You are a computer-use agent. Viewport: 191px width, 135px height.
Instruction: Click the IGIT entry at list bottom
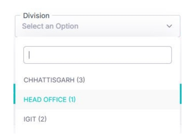click(x=97, y=119)
